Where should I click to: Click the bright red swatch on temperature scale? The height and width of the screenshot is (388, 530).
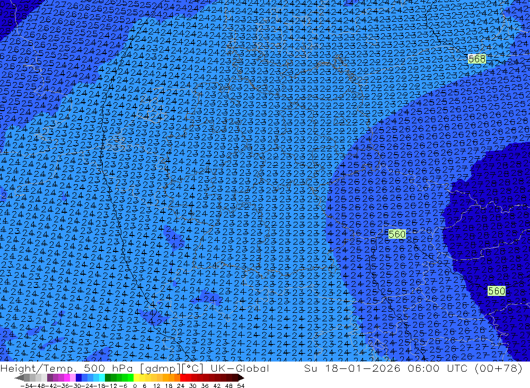click(183, 377)
